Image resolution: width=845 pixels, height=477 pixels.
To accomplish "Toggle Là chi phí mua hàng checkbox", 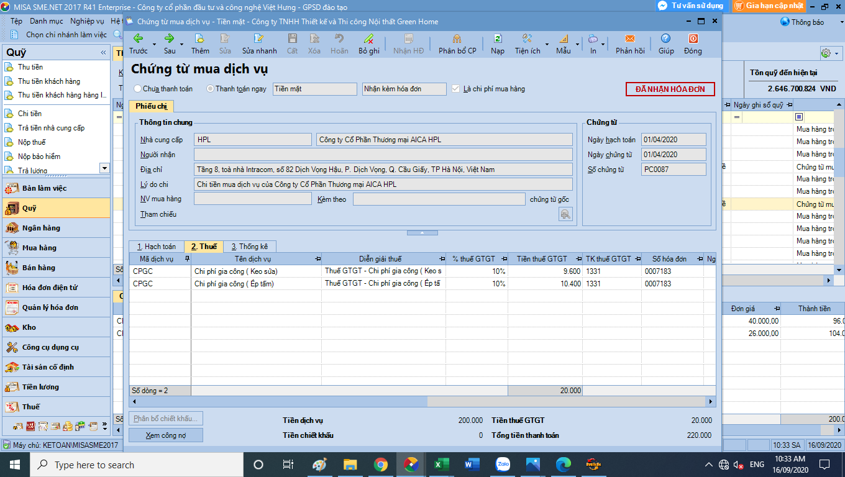I will (x=456, y=89).
